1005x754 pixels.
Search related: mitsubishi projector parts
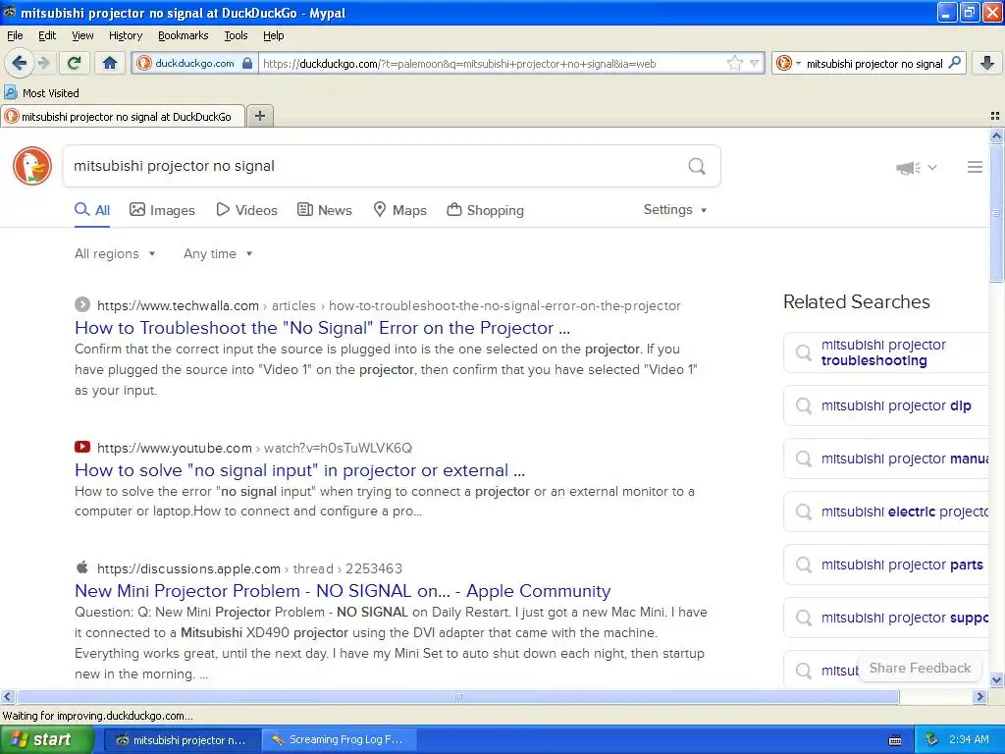[x=887, y=565]
